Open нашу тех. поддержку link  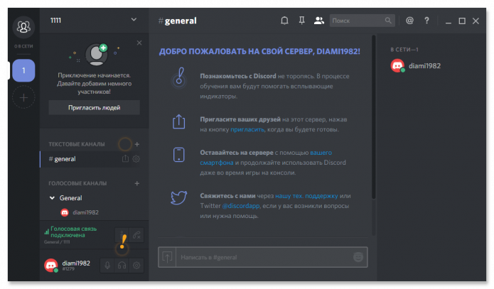(306, 196)
